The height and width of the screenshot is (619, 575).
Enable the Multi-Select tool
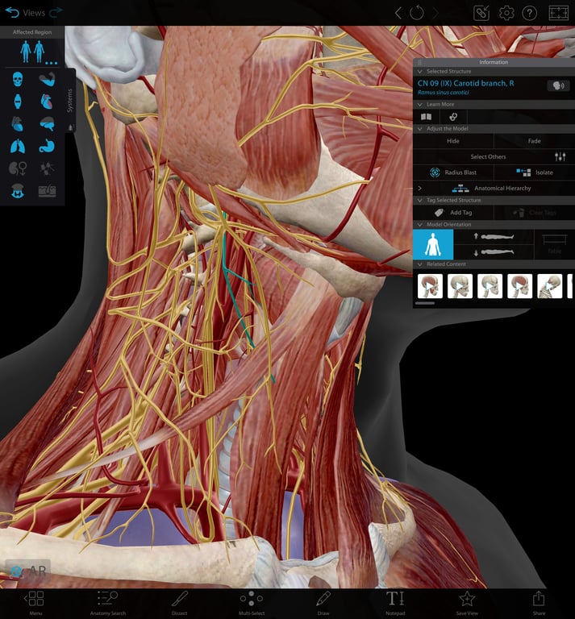252,602
